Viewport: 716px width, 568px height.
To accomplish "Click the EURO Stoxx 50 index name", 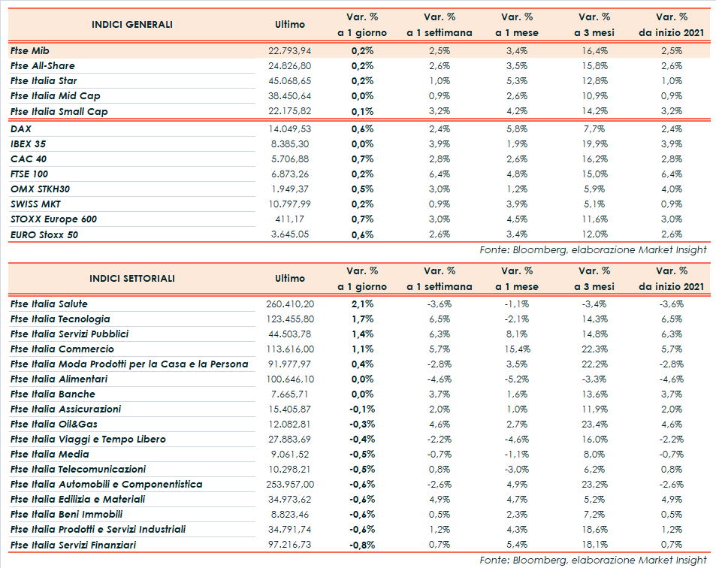I will tap(44, 234).
